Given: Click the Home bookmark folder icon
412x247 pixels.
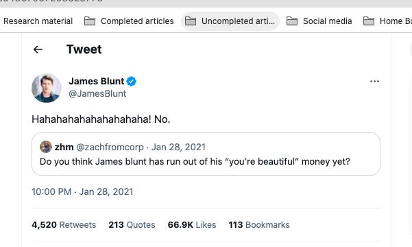Looking at the screenshot, I should click(369, 21).
